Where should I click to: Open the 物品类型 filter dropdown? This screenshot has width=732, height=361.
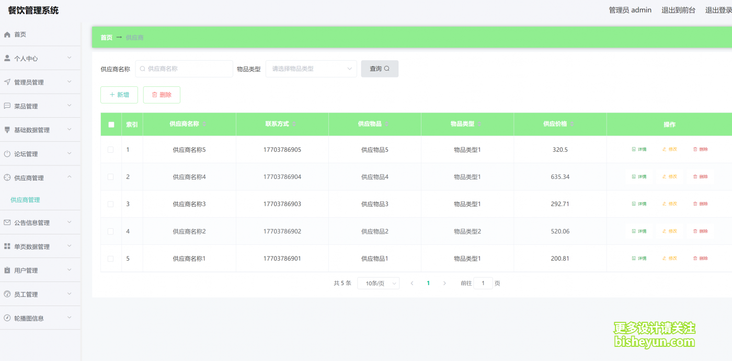311,69
